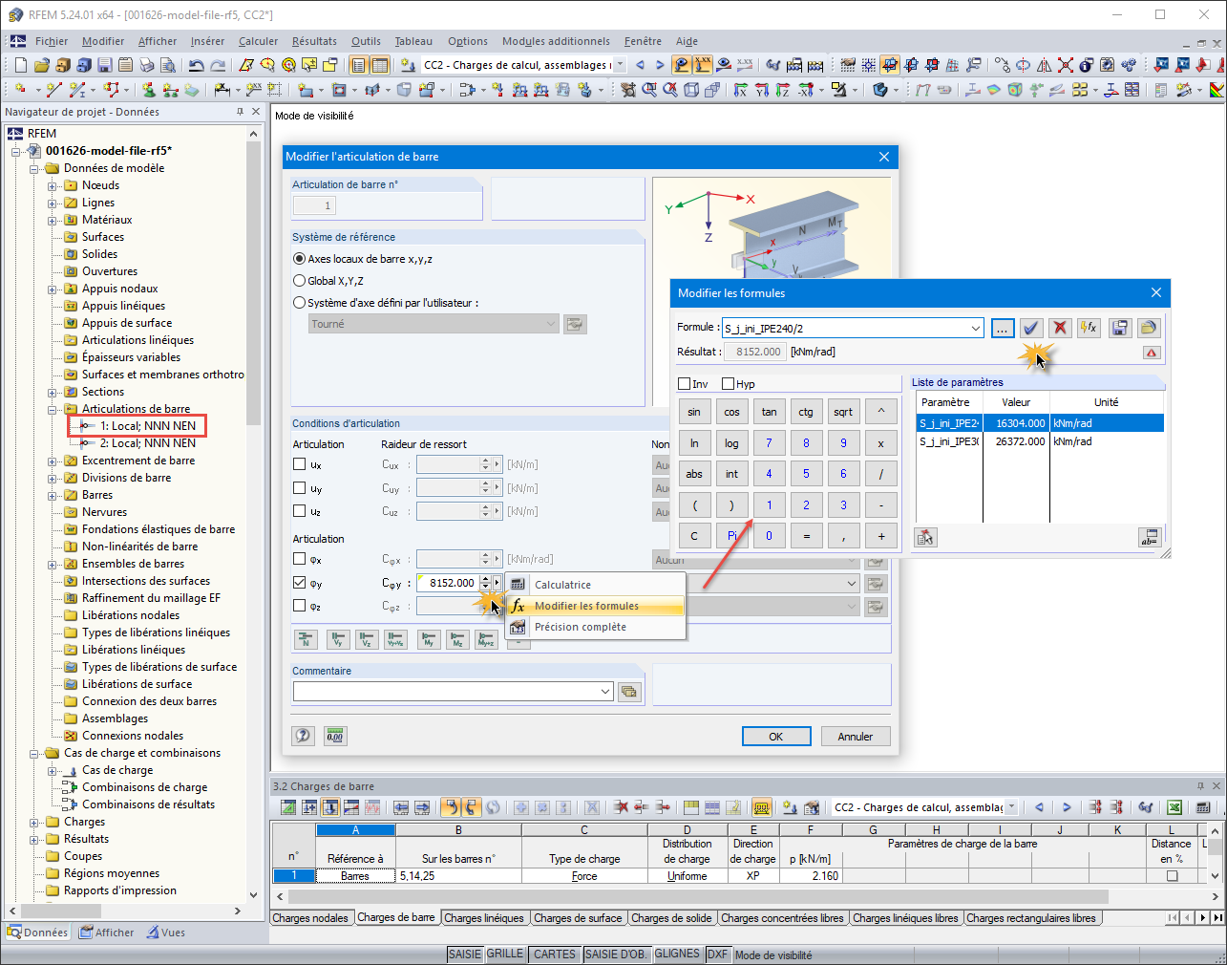Viewport: 1227px width, 965px height.
Task: Click the floppy disk icon in the formula dialog
Action: [x=1119, y=328]
